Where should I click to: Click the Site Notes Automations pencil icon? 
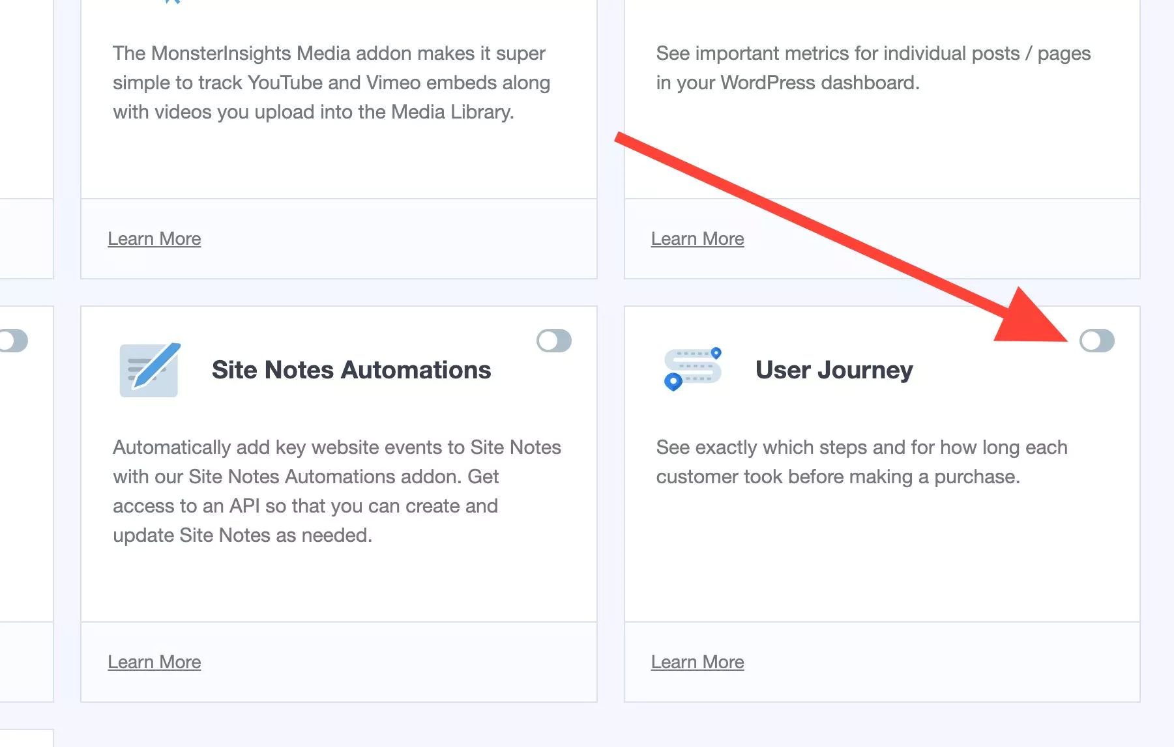pos(150,369)
